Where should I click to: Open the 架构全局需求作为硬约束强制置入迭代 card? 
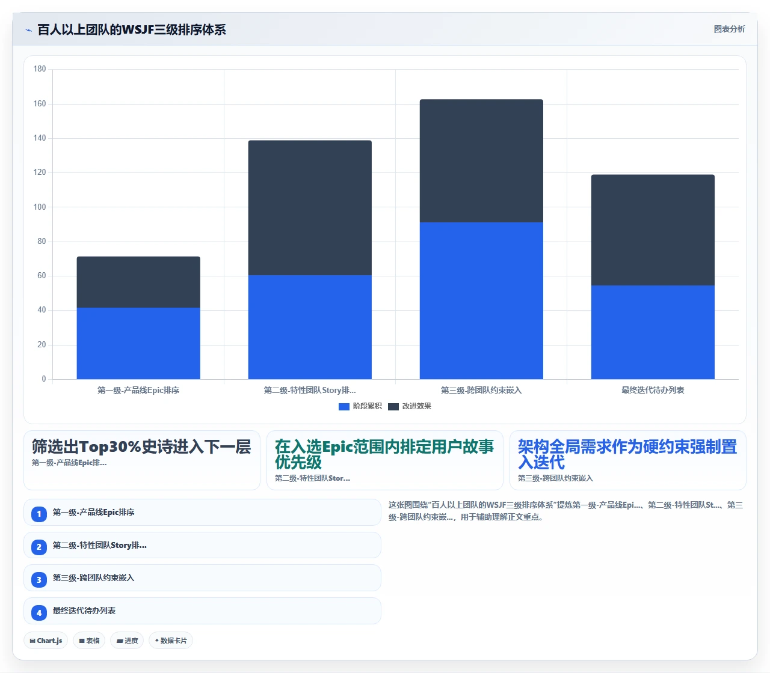(x=628, y=460)
